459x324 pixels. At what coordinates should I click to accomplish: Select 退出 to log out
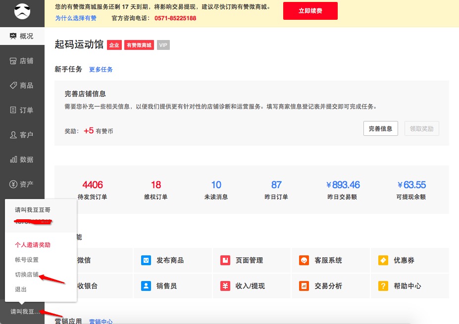21,289
